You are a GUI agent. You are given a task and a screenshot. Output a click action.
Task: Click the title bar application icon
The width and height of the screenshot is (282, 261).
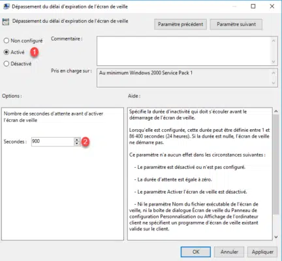7,7
